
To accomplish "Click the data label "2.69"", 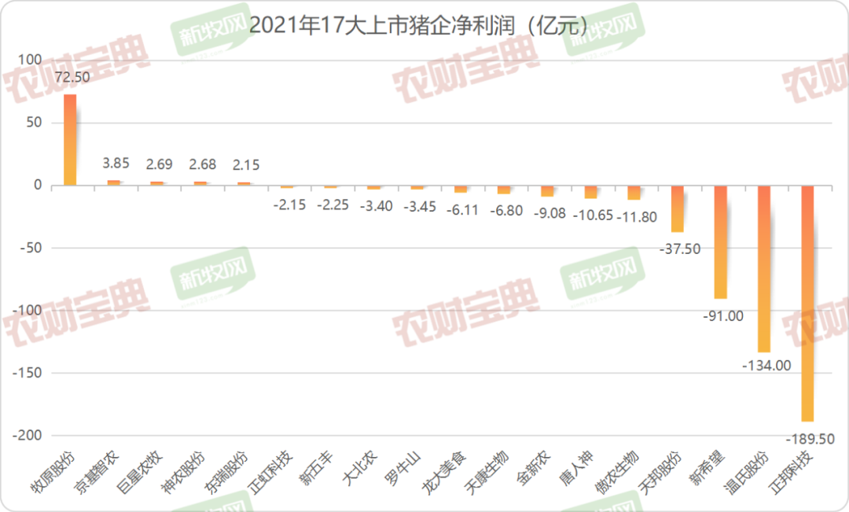I will (159, 164).
